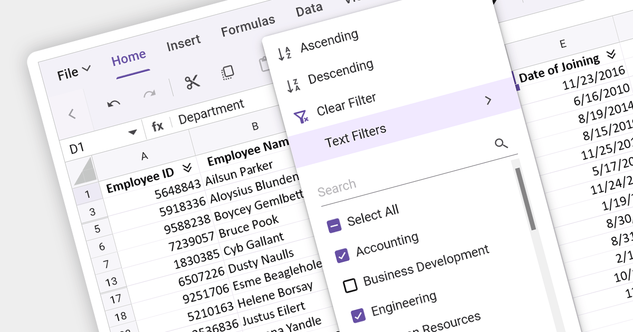
Task: Toggle the Select All checkbox
Action: pyautogui.click(x=334, y=226)
